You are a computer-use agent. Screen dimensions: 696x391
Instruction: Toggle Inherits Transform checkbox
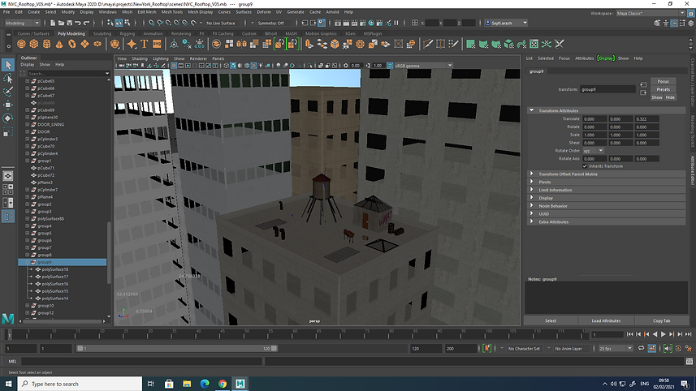click(585, 166)
